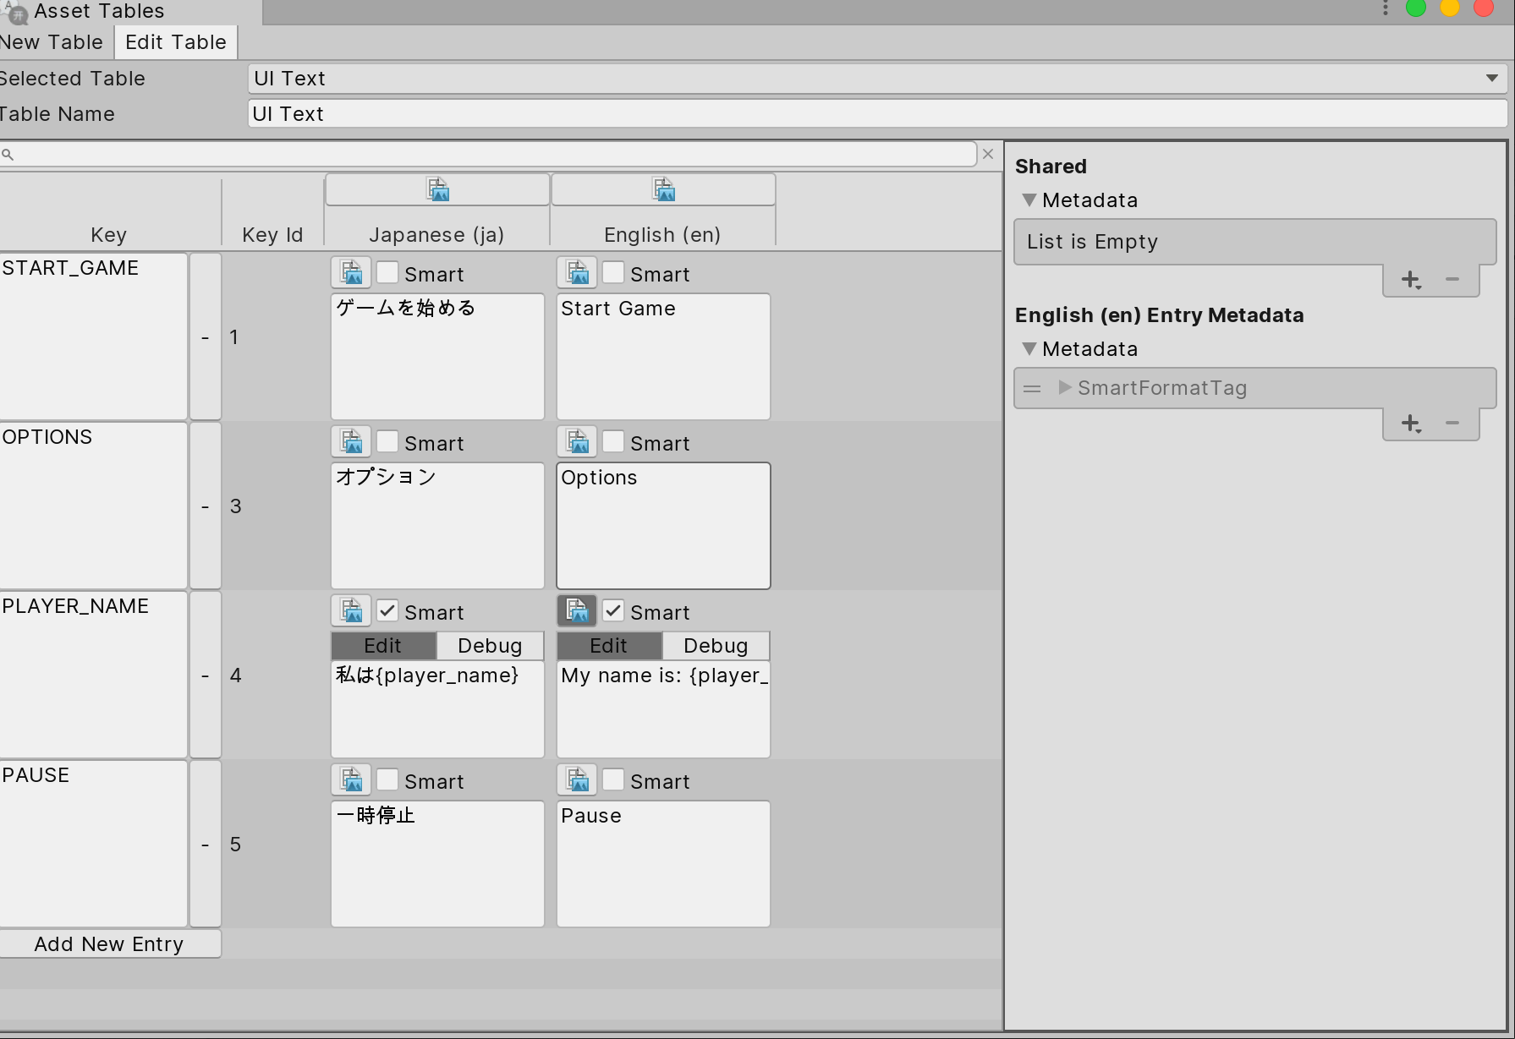Viewport: 1515px width, 1039px height.
Task: Disable Smart on PLAYER_NAME Japanese entry
Action: coord(387,610)
